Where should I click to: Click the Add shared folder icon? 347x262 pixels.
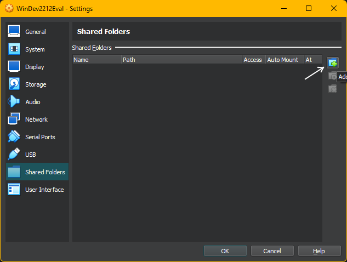[333, 63]
